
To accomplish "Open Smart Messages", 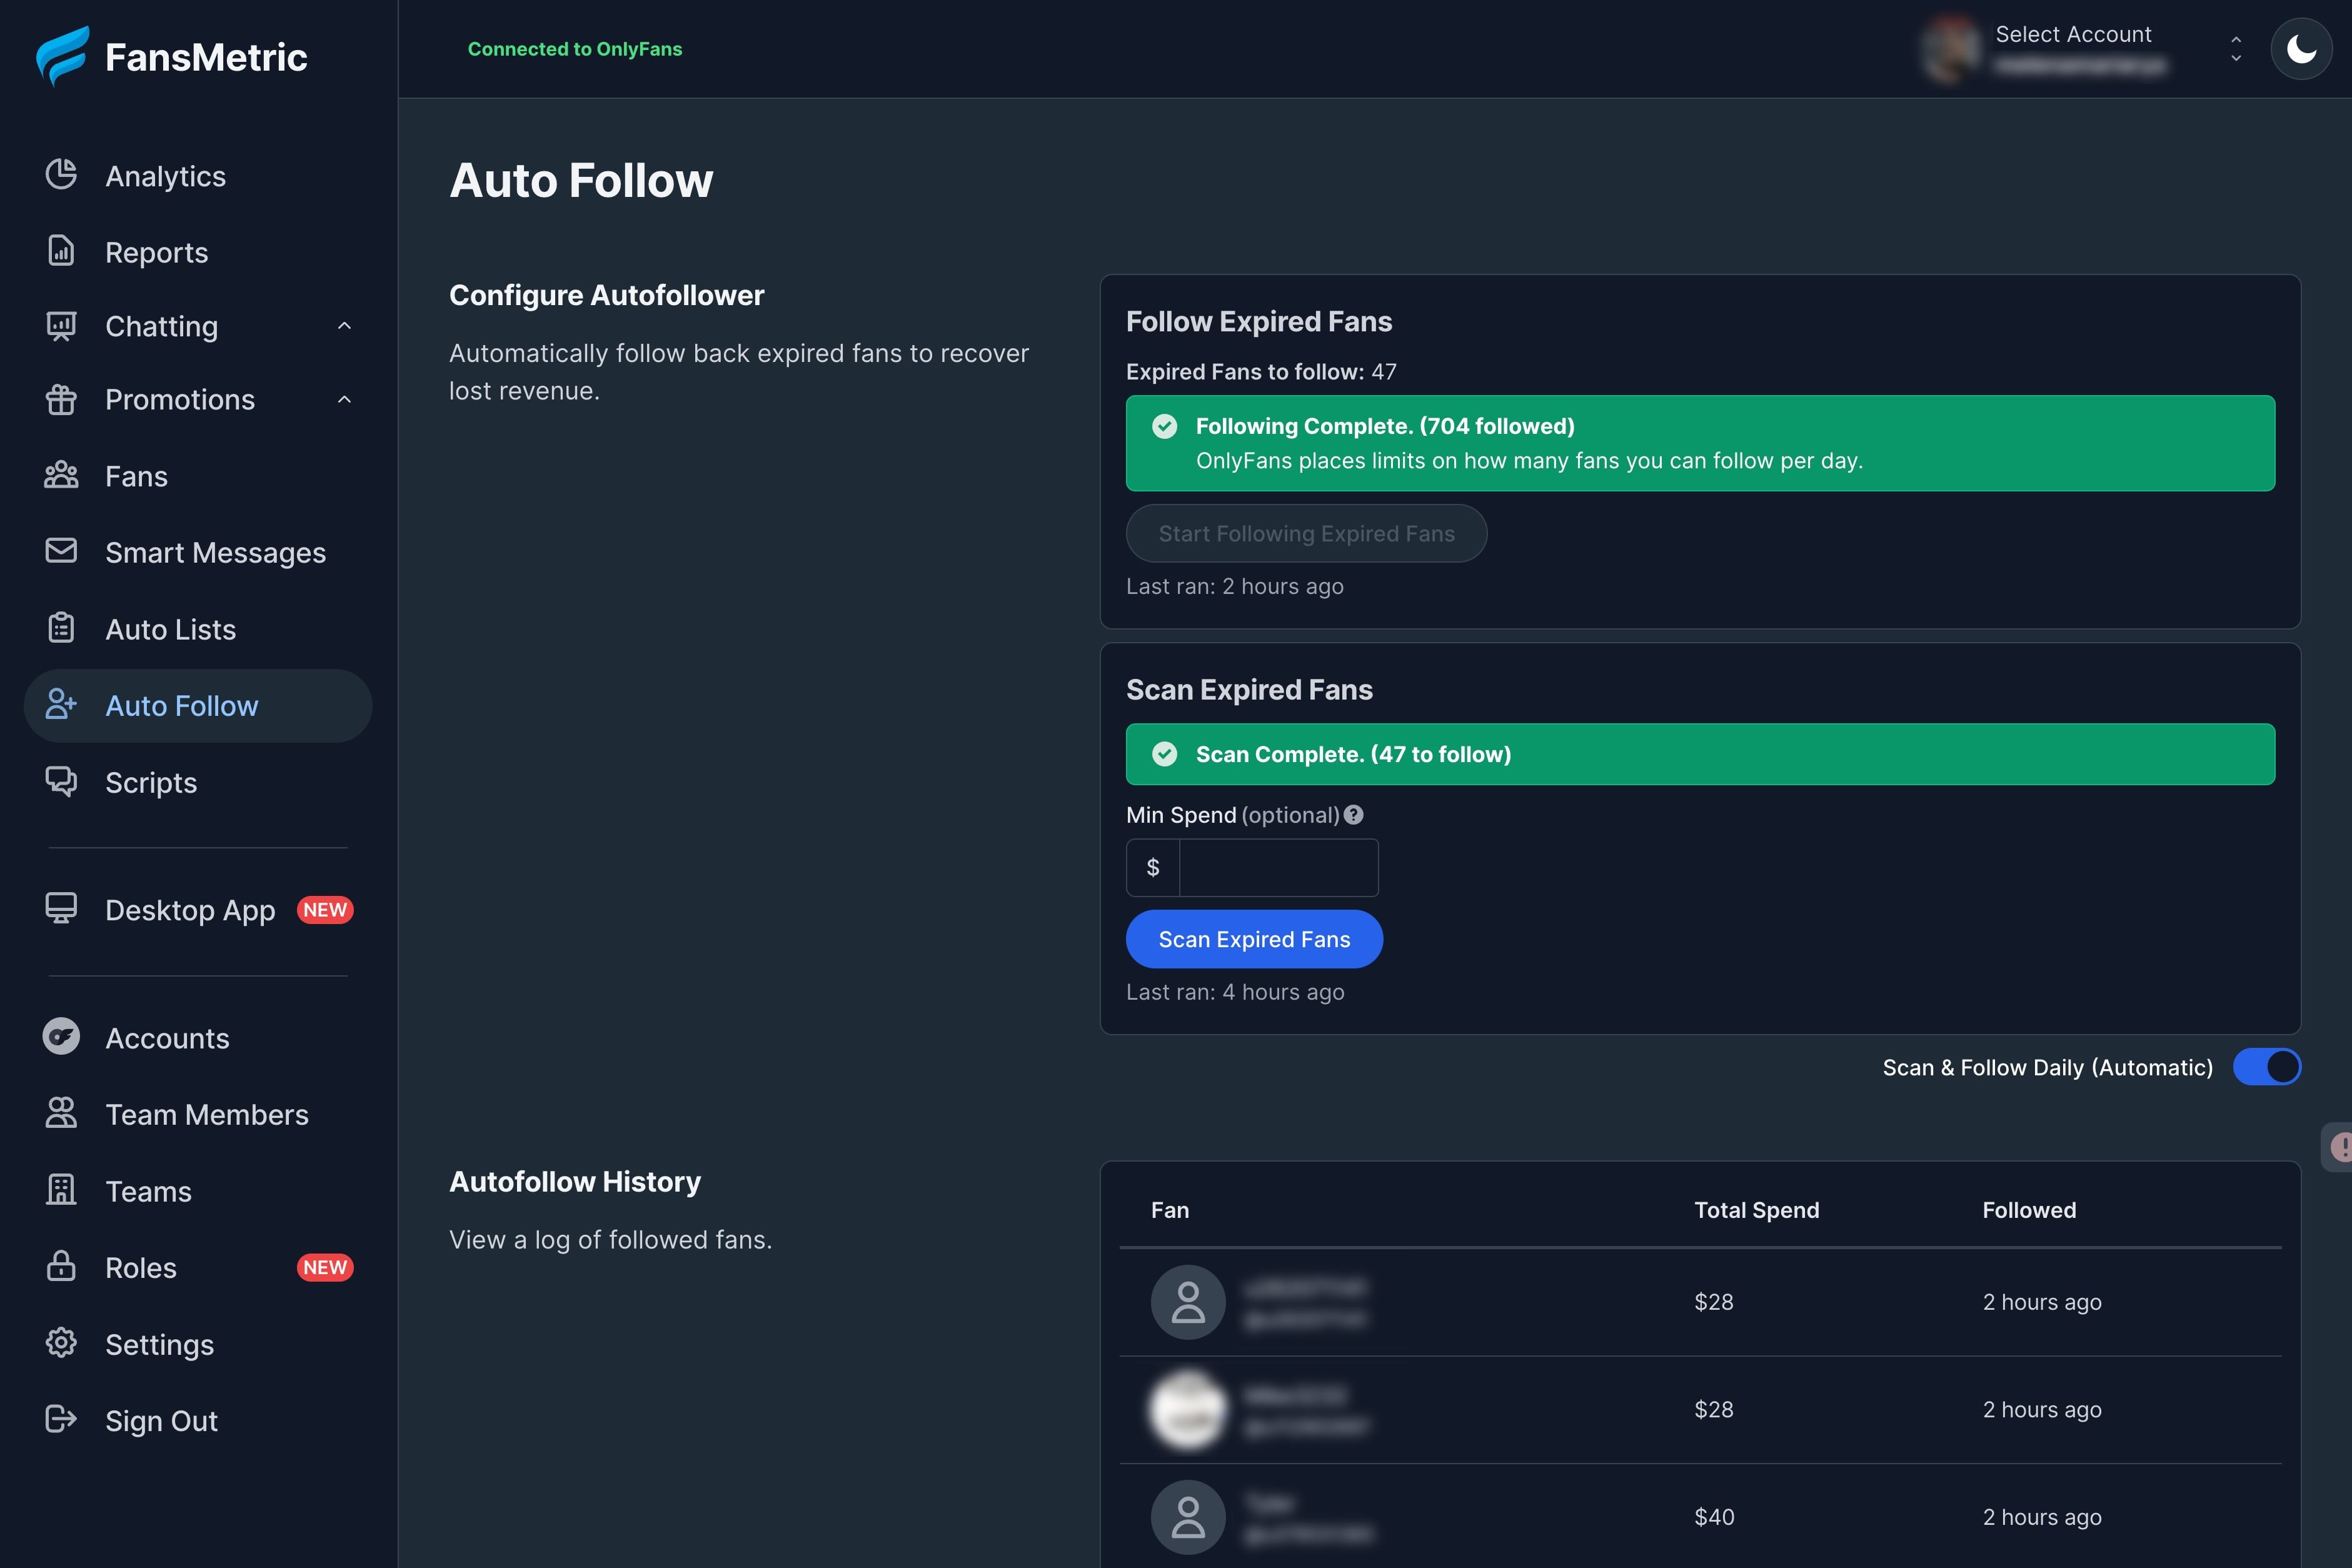I will tap(198, 552).
